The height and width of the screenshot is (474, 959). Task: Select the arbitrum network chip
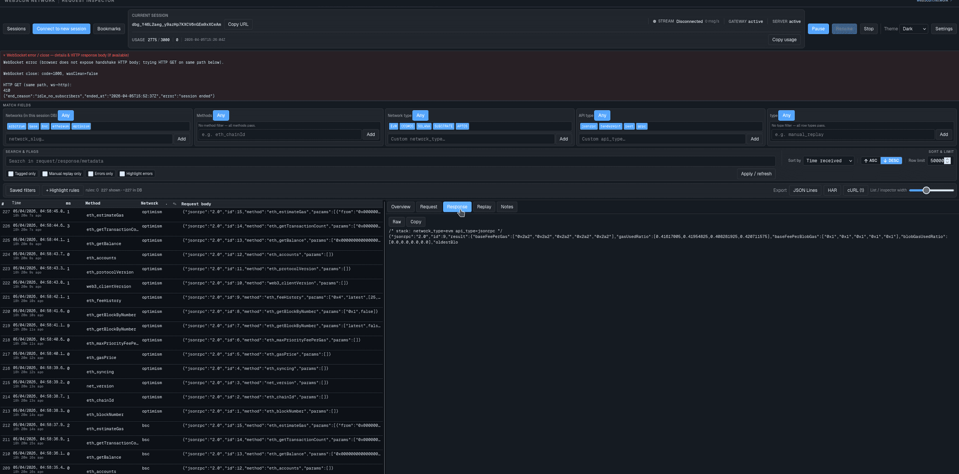click(16, 127)
